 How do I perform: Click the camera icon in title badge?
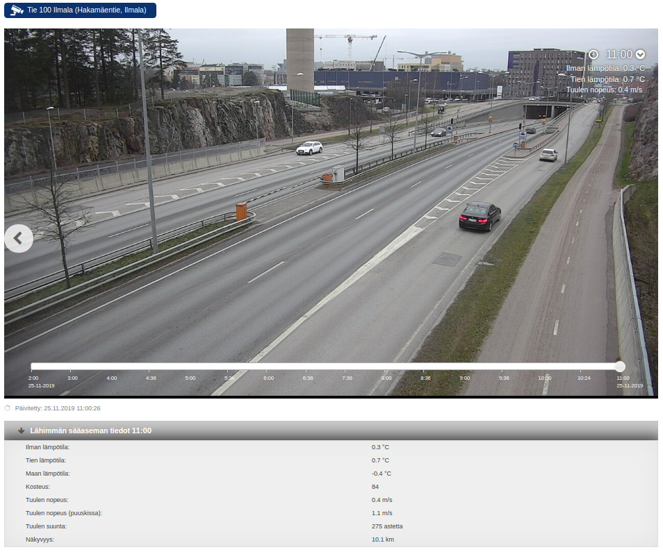[17, 10]
